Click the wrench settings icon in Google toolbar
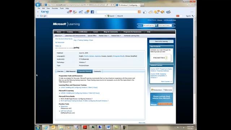The width and height of the screenshot is (231, 130). pos(193,16)
